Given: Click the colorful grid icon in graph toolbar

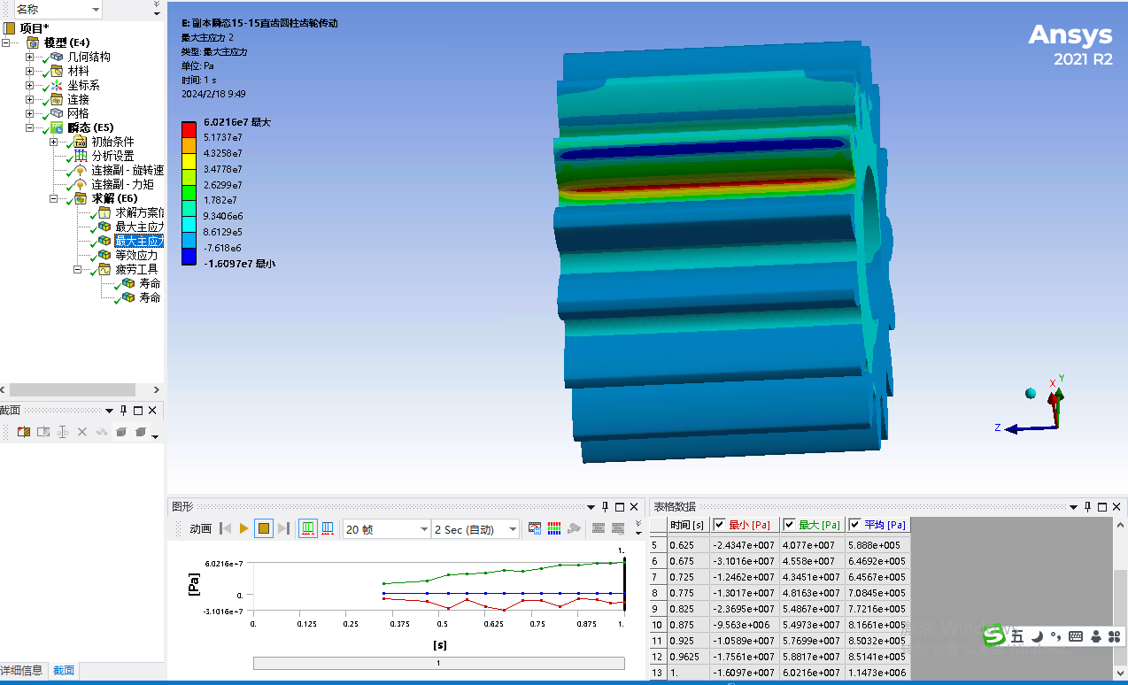Looking at the screenshot, I should click(554, 528).
